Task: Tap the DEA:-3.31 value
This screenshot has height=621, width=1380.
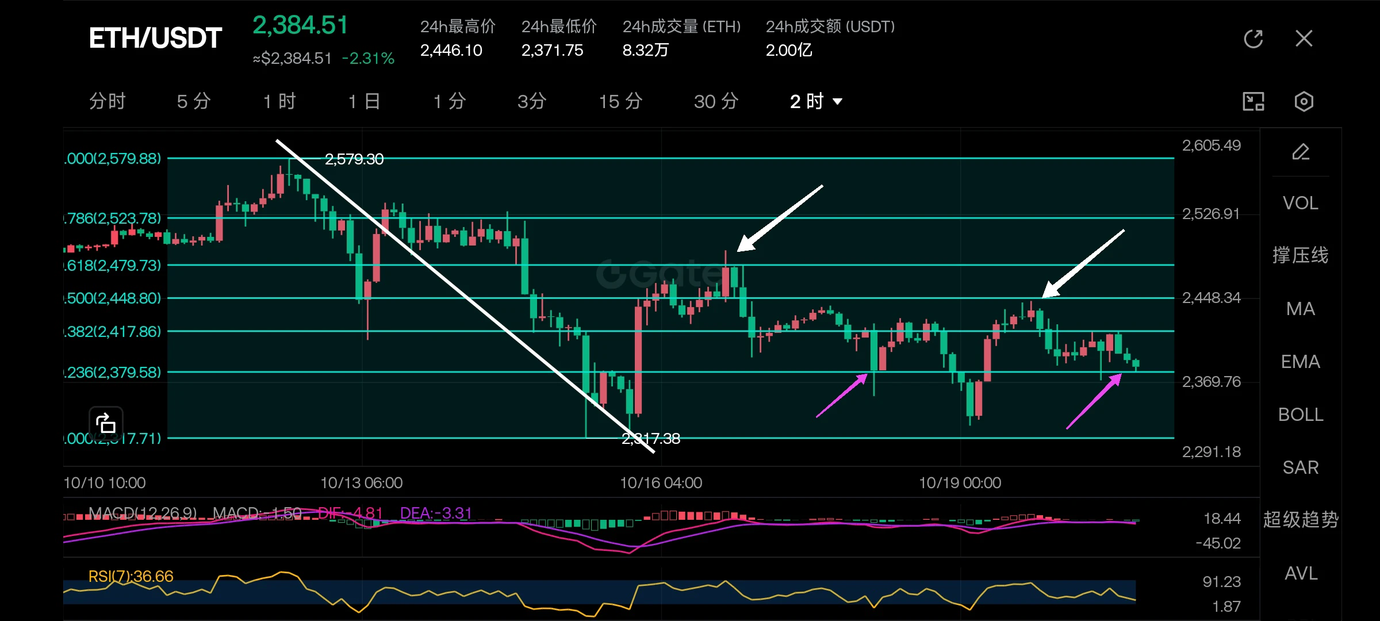Action: pyautogui.click(x=436, y=513)
